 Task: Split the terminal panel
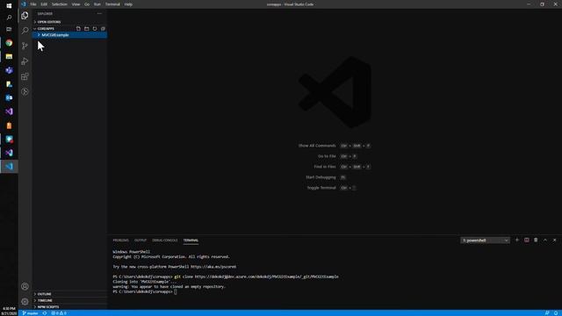527,240
